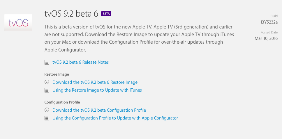Click the tvOS 9.2 beta 6 title
This screenshot has height=139, width=282.
tap(71, 14)
